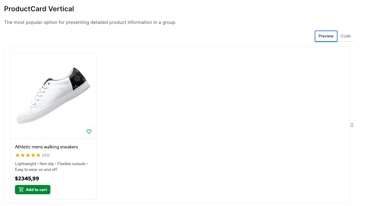The width and height of the screenshot is (370, 206).
Task: Click the rating count link showing (123)
Action: coord(45,155)
